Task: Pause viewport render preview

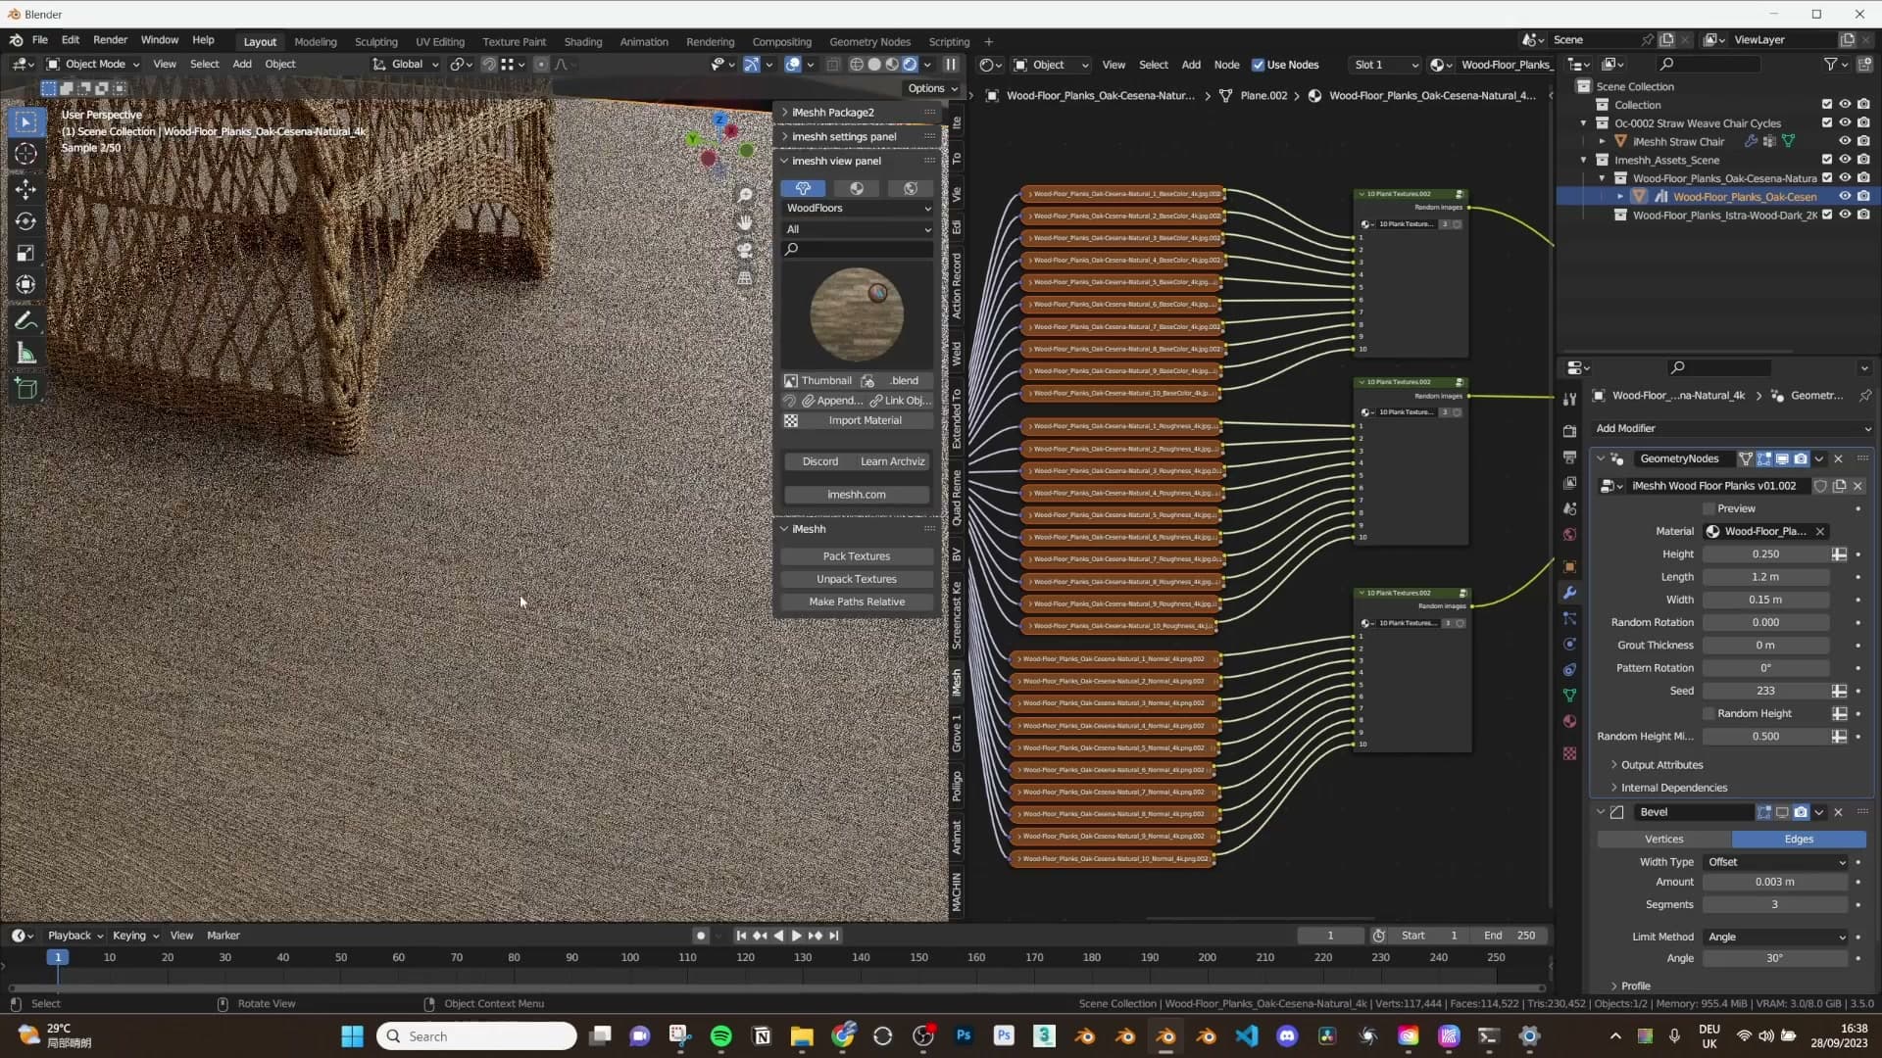Action: pos(950,65)
